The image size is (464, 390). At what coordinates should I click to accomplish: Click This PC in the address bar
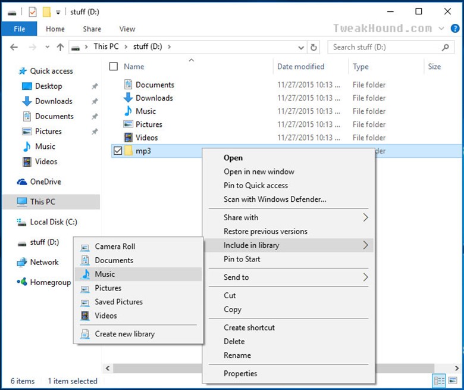coord(106,46)
